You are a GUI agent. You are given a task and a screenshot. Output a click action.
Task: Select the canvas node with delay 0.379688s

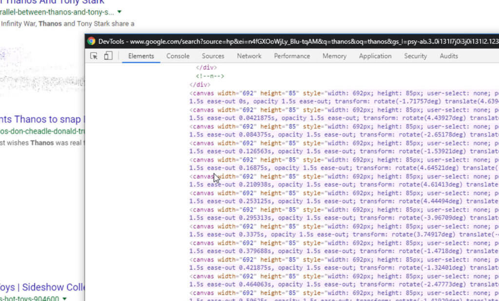click(x=344, y=247)
